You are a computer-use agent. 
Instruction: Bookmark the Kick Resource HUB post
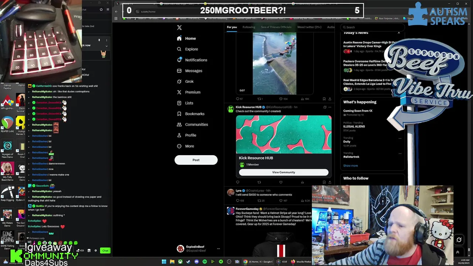[x=324, y=182]
